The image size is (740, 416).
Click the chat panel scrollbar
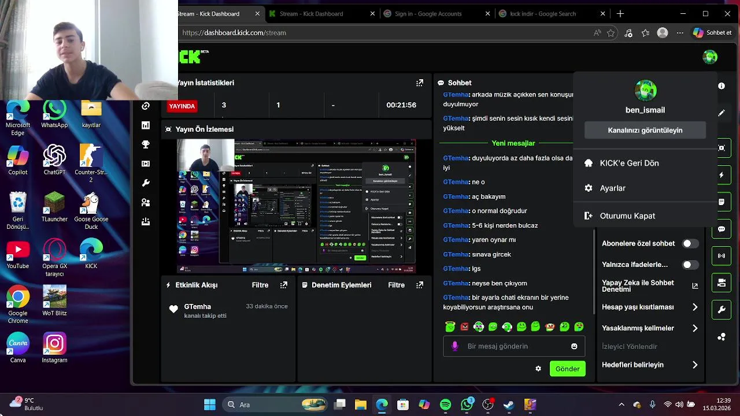[594, 272]
